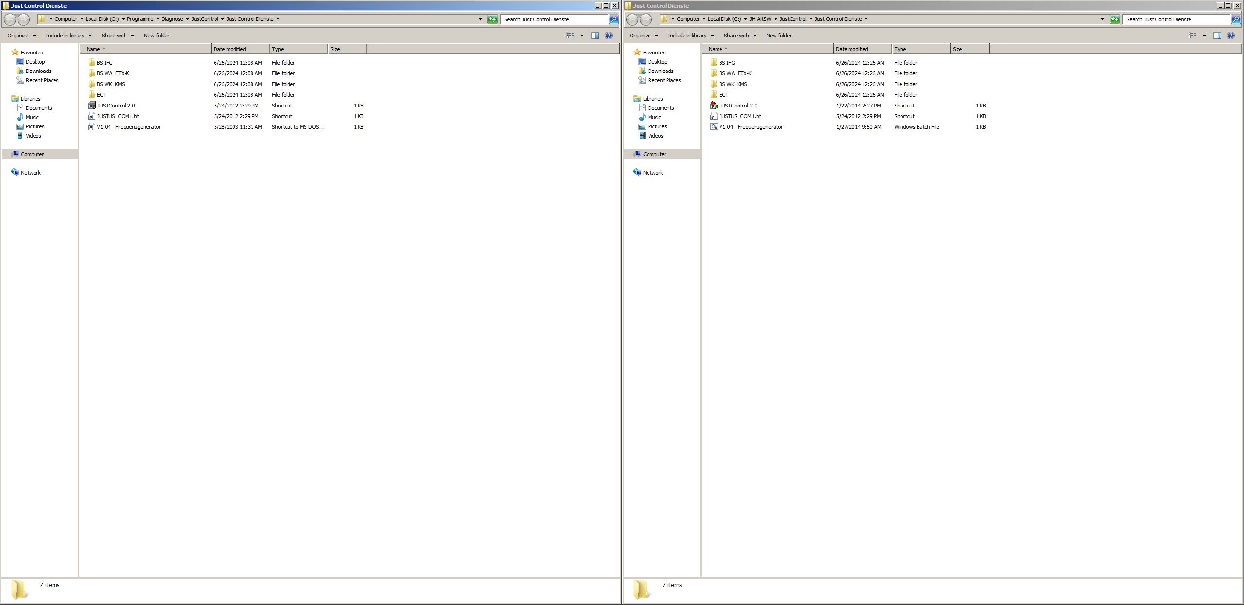Screen dimensions: 1244x605
Task: Create a new folder in the right window
Action: [778, 35]
